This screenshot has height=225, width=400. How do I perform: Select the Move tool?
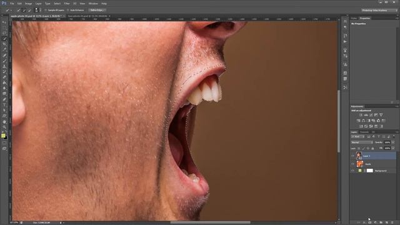(x=4, y=22)
